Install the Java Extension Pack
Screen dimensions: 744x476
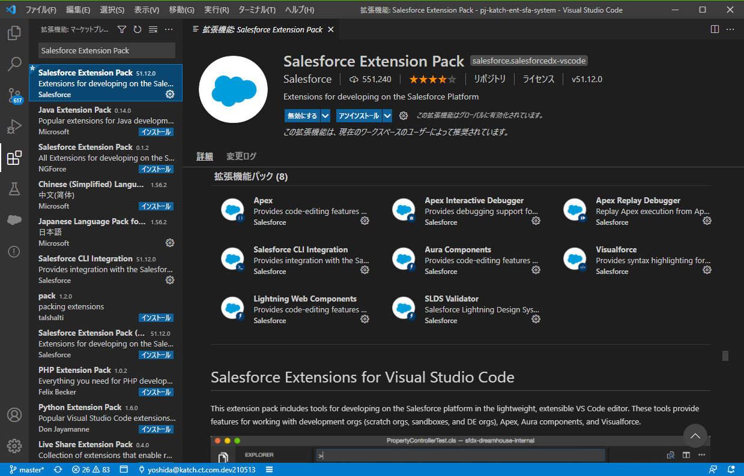pos(156,131)
